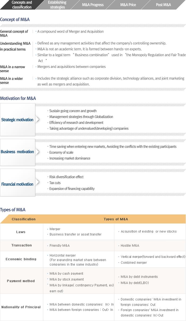Click the Hostile M&A table entry
The image size is (186, 321).
point(130,246)
